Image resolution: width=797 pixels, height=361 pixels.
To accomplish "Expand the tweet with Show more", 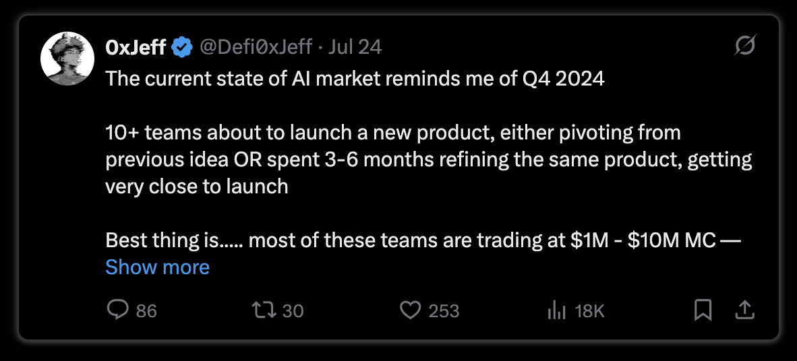I will [157, 267].
